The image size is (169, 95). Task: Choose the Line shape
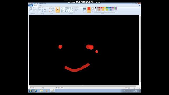(x=62, y=8)
